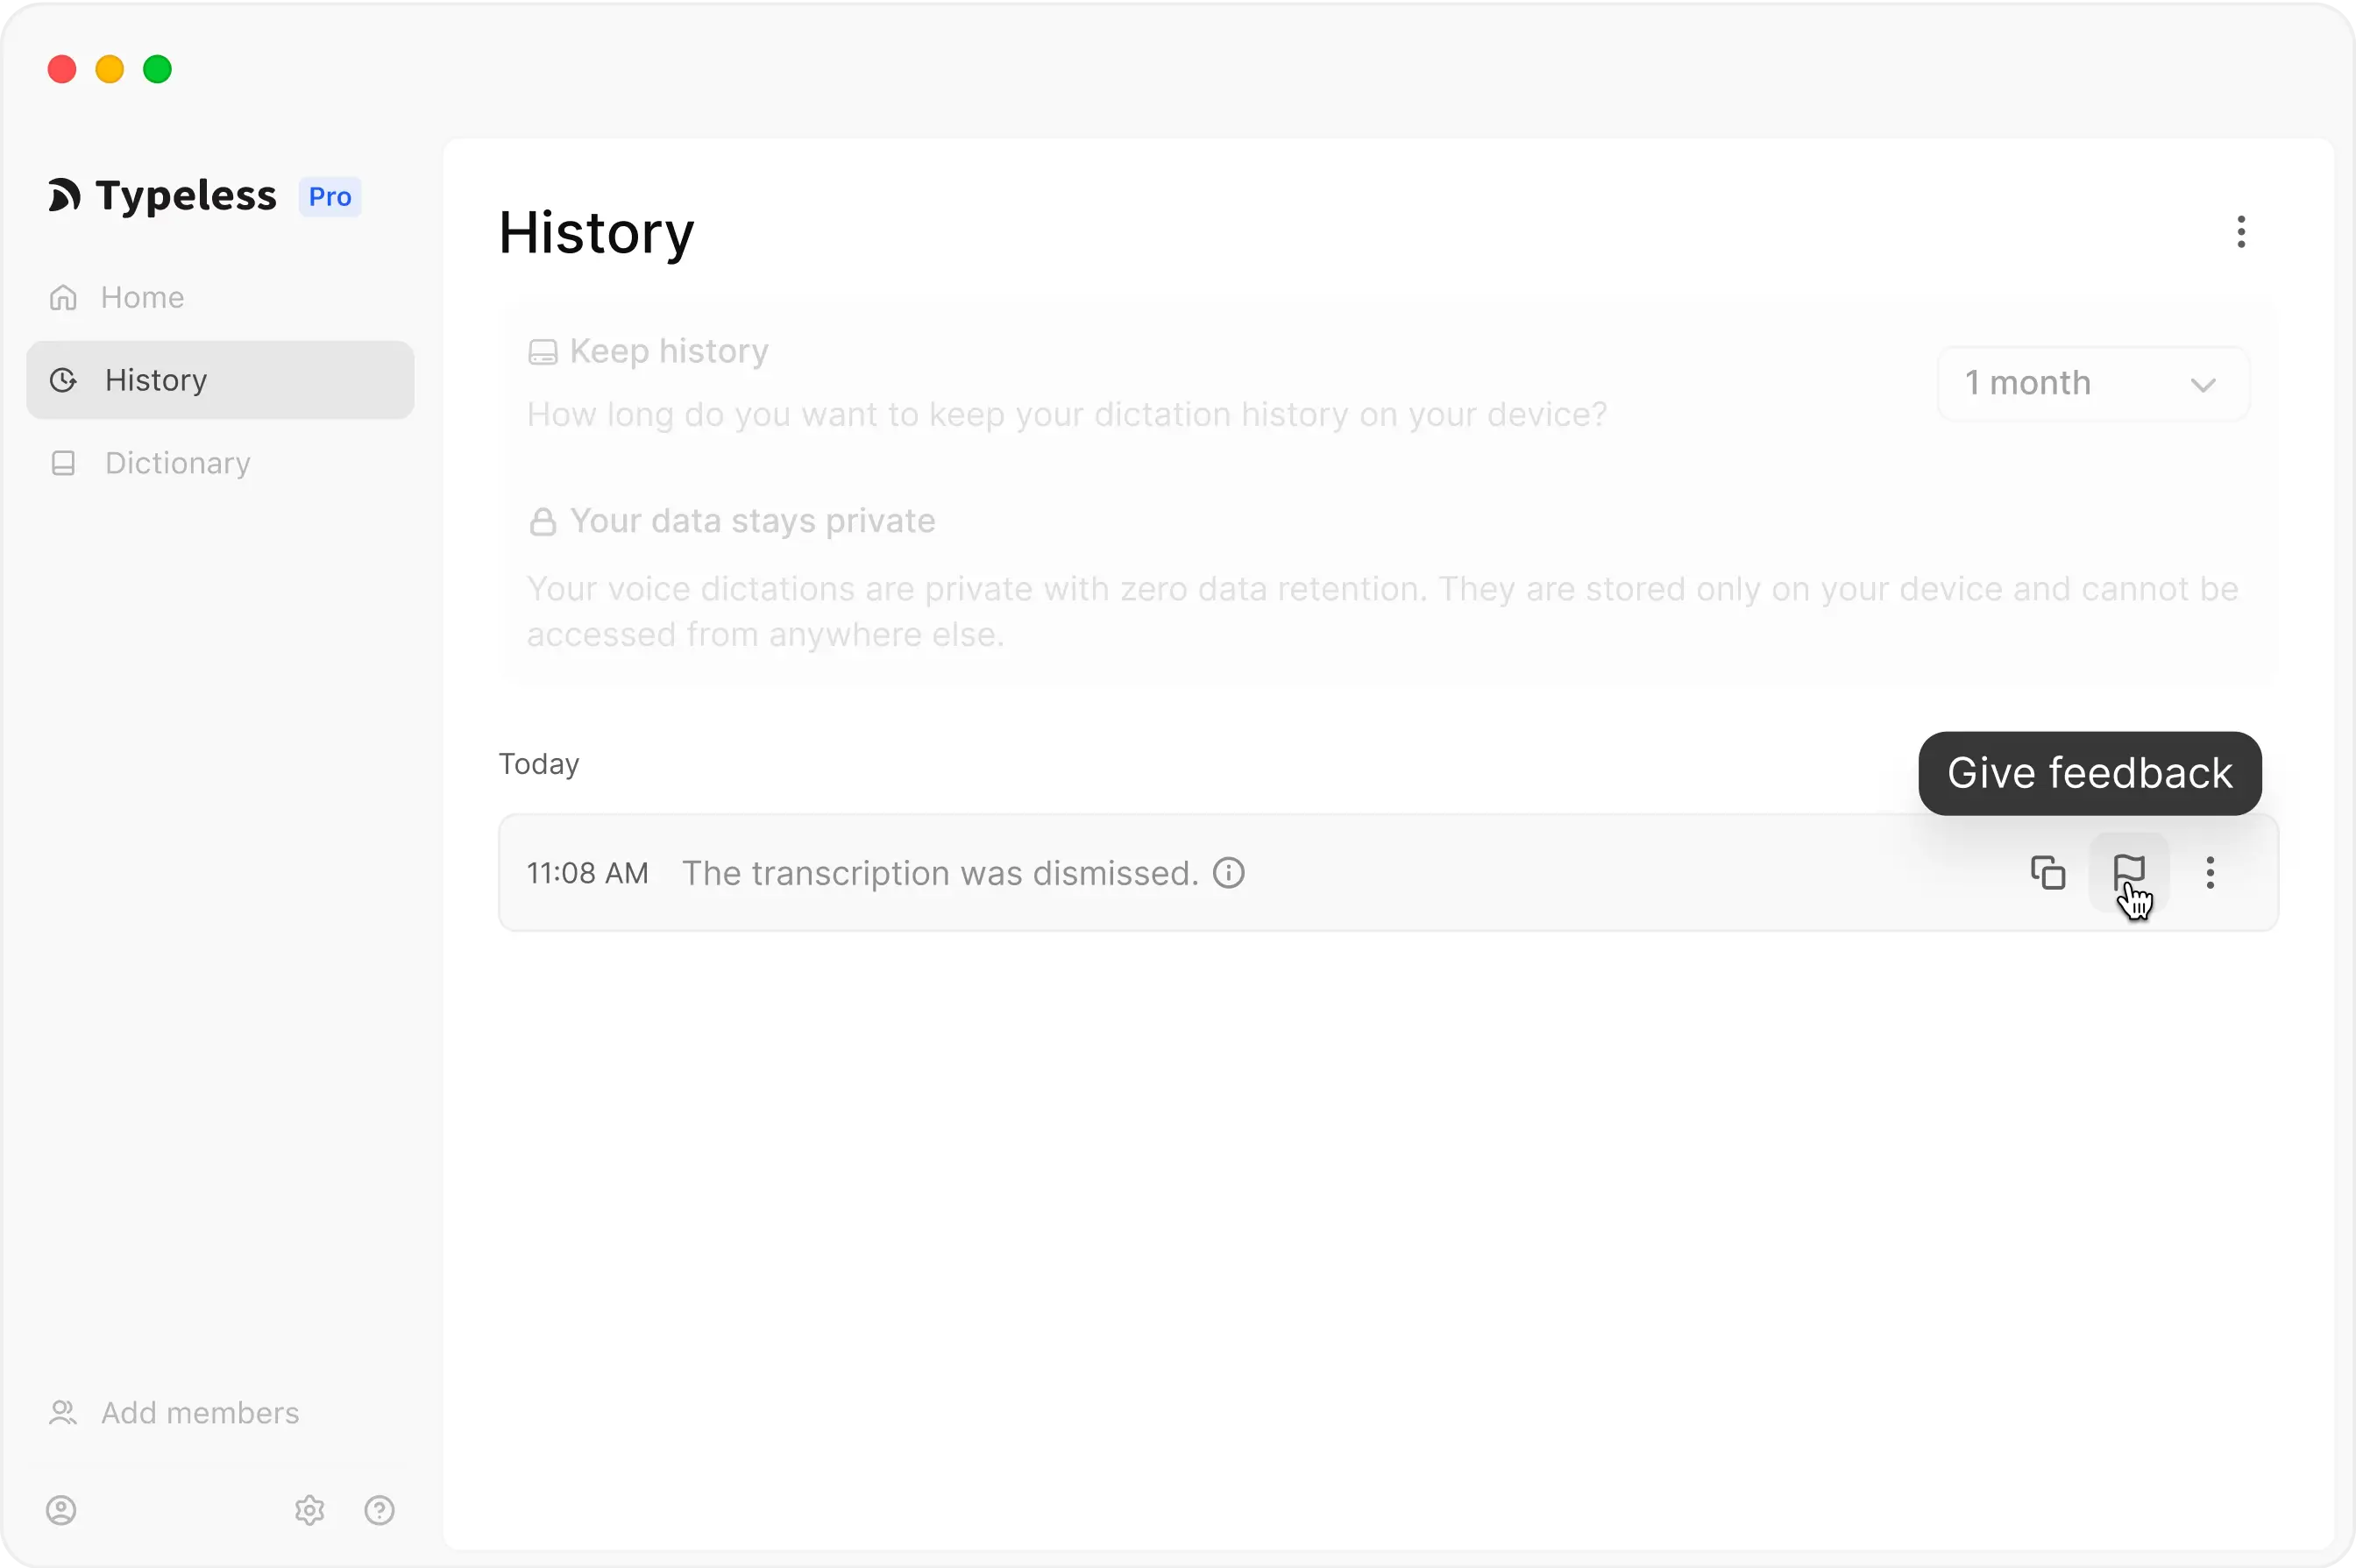
Task: Click the Keep history setting label
Action: click(669, 351)
